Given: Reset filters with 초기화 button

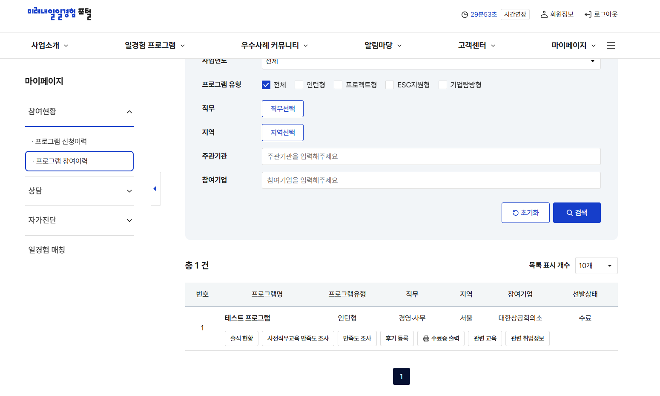Looking at the screenshot, I should [x=525, y=213].
